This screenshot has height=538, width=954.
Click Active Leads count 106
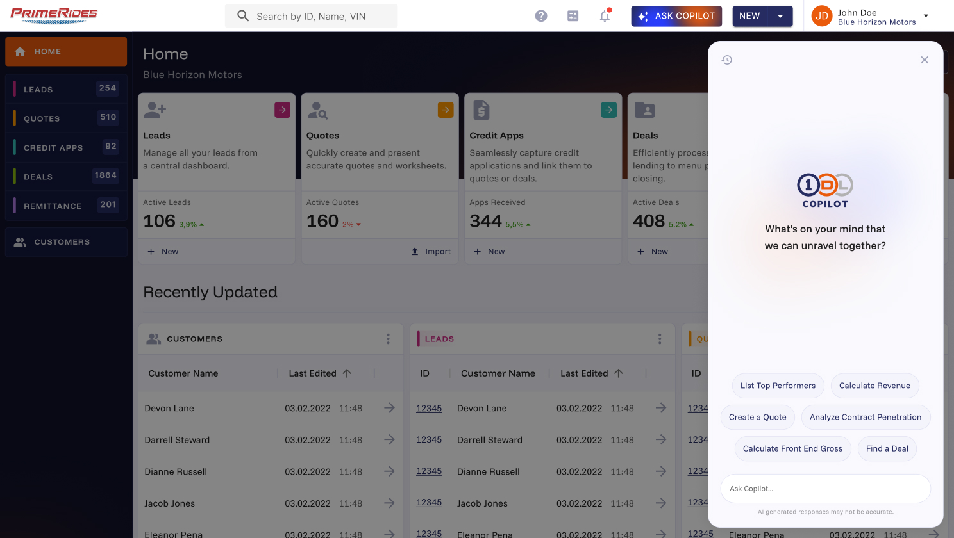pyautogui.click(x=159, y=221)
